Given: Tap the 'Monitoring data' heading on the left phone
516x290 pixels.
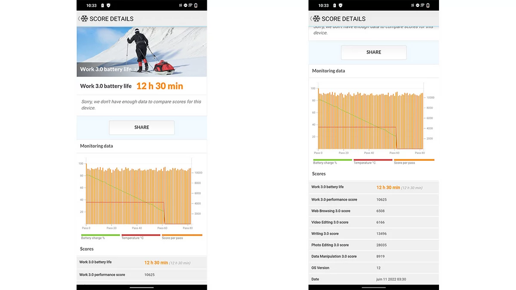Looking at the screenshot, I should tap(96, 146).
